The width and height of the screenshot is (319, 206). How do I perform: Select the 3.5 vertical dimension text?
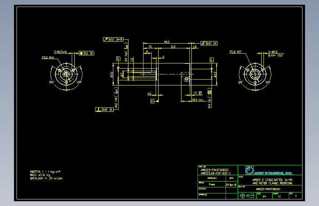tap(132, 60)
